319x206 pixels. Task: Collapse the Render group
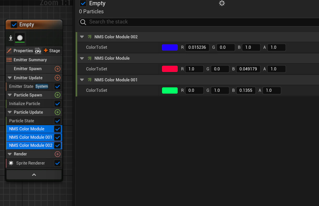click(x=10, y=154)
